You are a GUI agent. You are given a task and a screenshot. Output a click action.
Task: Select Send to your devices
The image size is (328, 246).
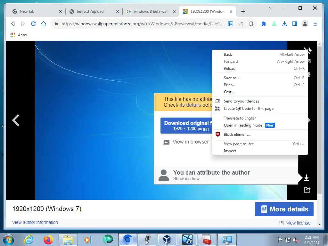[x=260, y=101]
